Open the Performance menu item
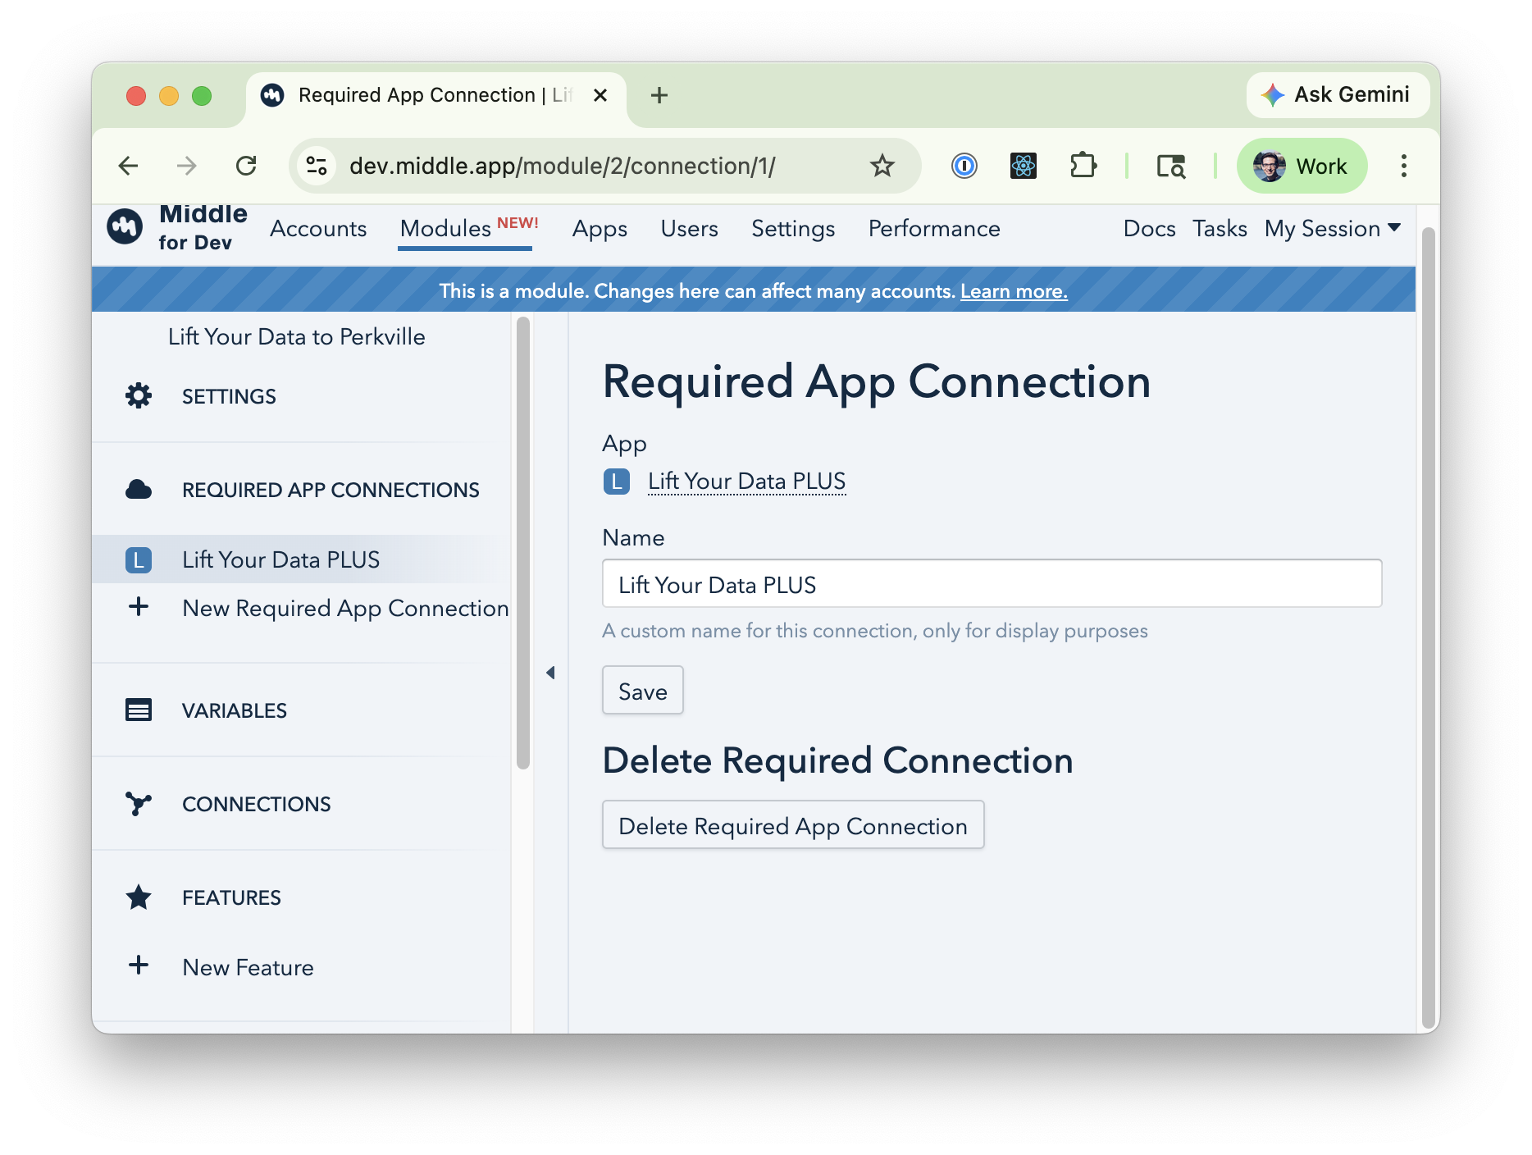The image size is (1532, 1155). pos(934,229)
